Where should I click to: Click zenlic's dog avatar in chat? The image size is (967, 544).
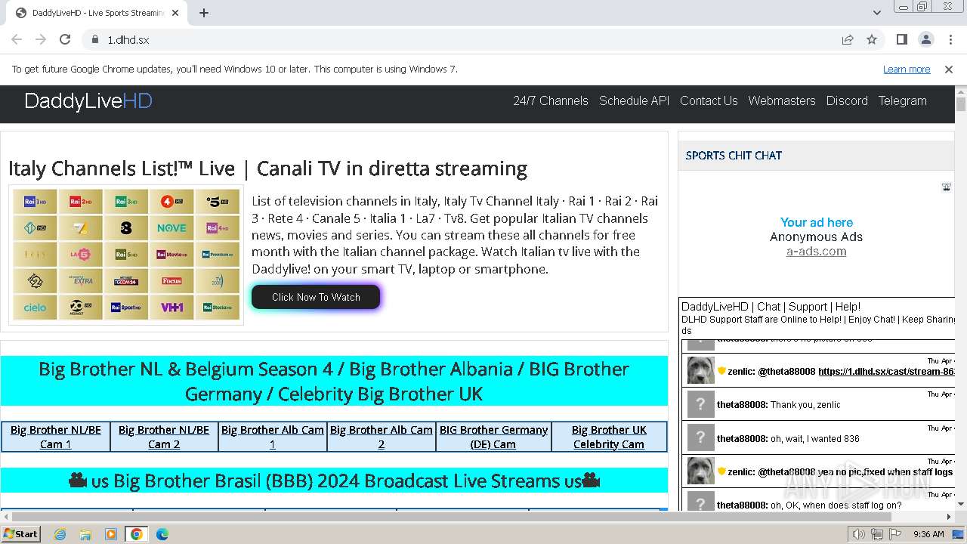click(x=700, y=371)
